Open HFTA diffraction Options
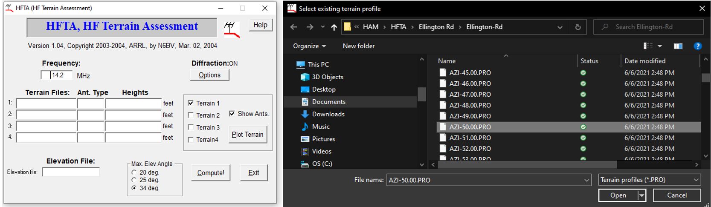The image size is (711, 207). pyautogui.click(x=209, y=75)
